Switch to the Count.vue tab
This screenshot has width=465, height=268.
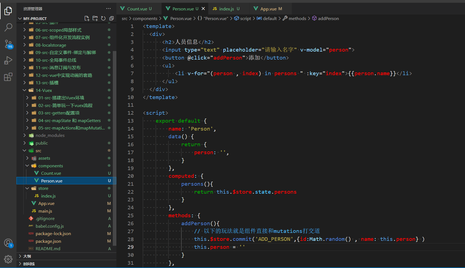pyautogui.click(x=139, y=9)
